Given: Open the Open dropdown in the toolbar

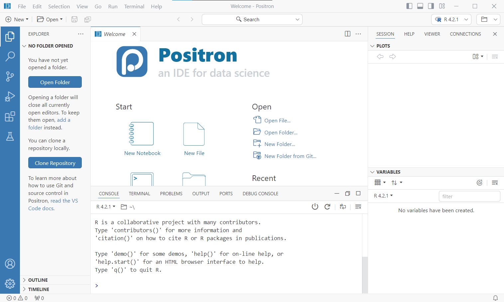Looking at the screenshot, I should pos(50,19).
